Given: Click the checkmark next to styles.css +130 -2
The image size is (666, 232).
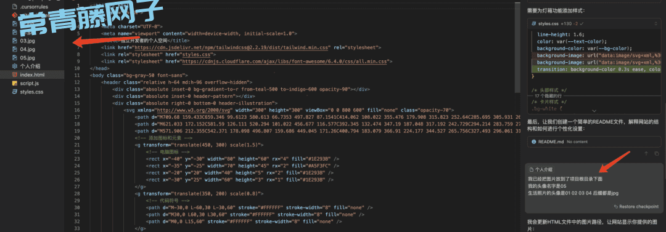Looking at the screenshot, I should tap(583, 24).
